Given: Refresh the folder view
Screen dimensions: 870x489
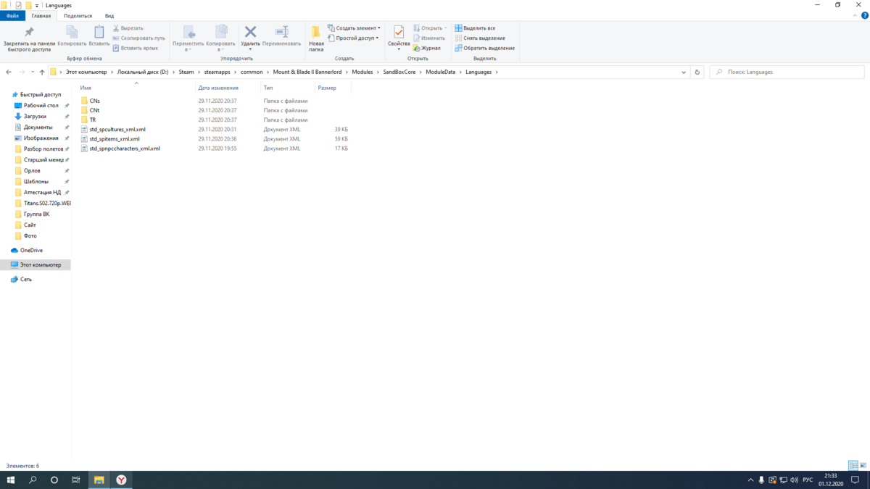Looking at the screenshot, I should tap(697, 72).
